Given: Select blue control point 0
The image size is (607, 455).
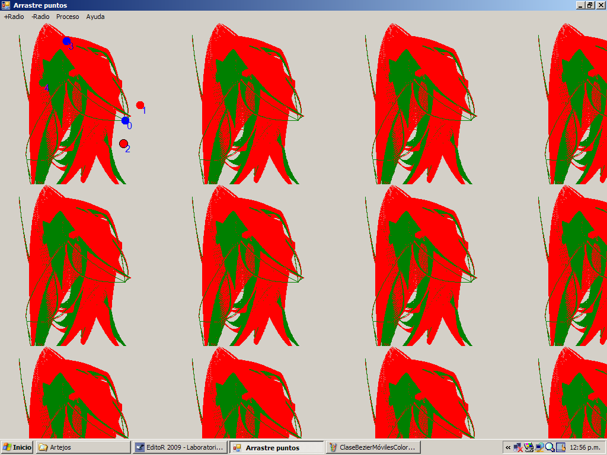Looking at the screenshot, I should 125,121.
